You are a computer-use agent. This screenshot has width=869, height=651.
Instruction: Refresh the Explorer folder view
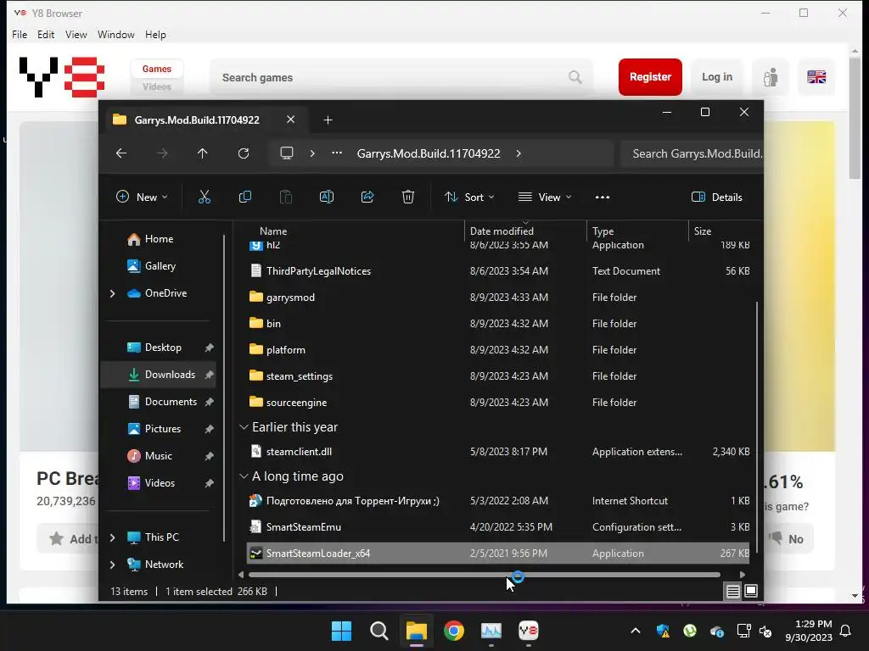coord(244,153)
